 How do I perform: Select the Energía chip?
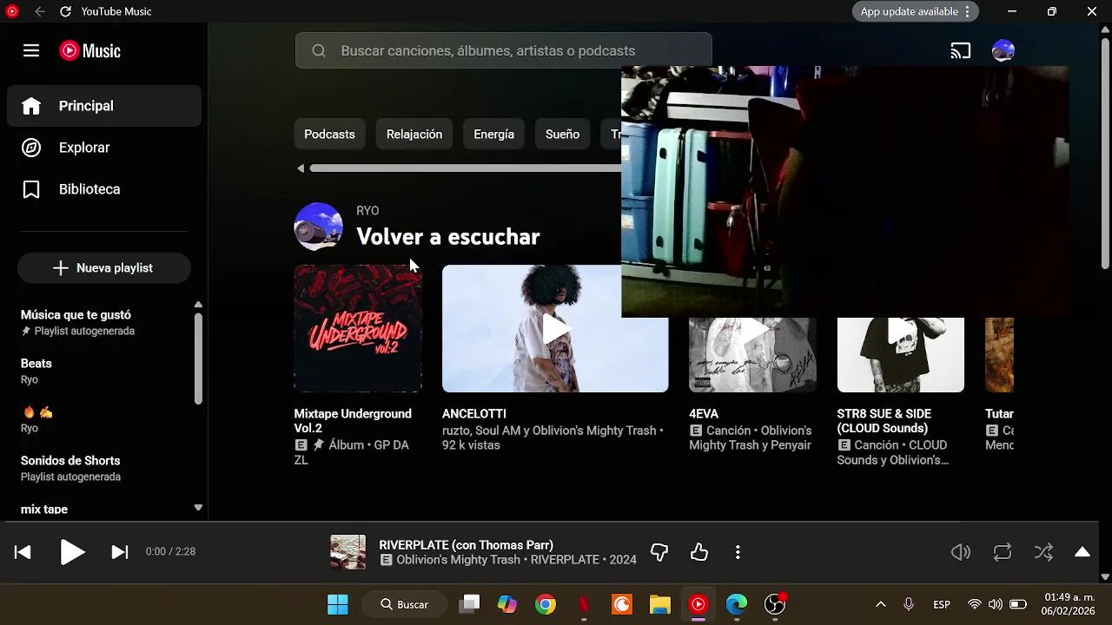[x=493, y=135]
